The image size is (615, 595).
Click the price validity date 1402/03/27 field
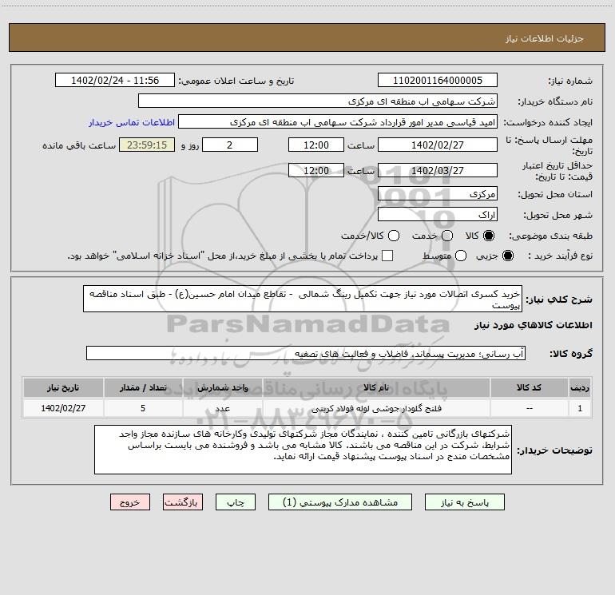pos(438,170)
